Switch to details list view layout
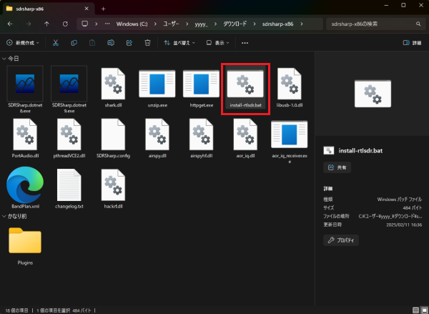This screenshot has width=429, height=314. pyautogui.click(x=415, y=310)
